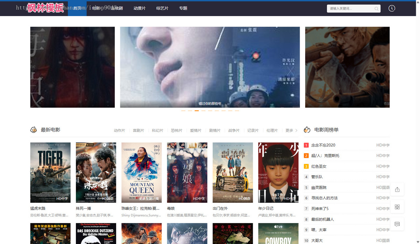Filter latest movies by 记录片

pos(253,130)
